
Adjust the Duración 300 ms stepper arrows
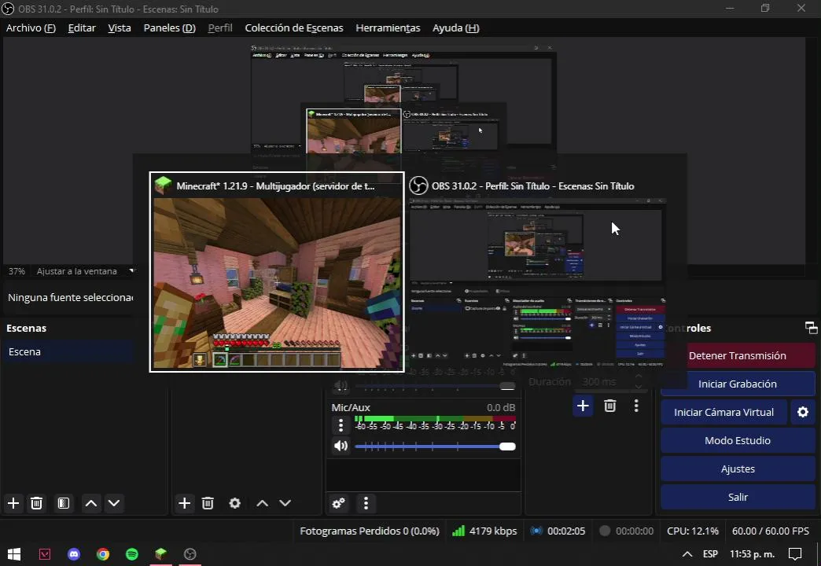point(639,381)
